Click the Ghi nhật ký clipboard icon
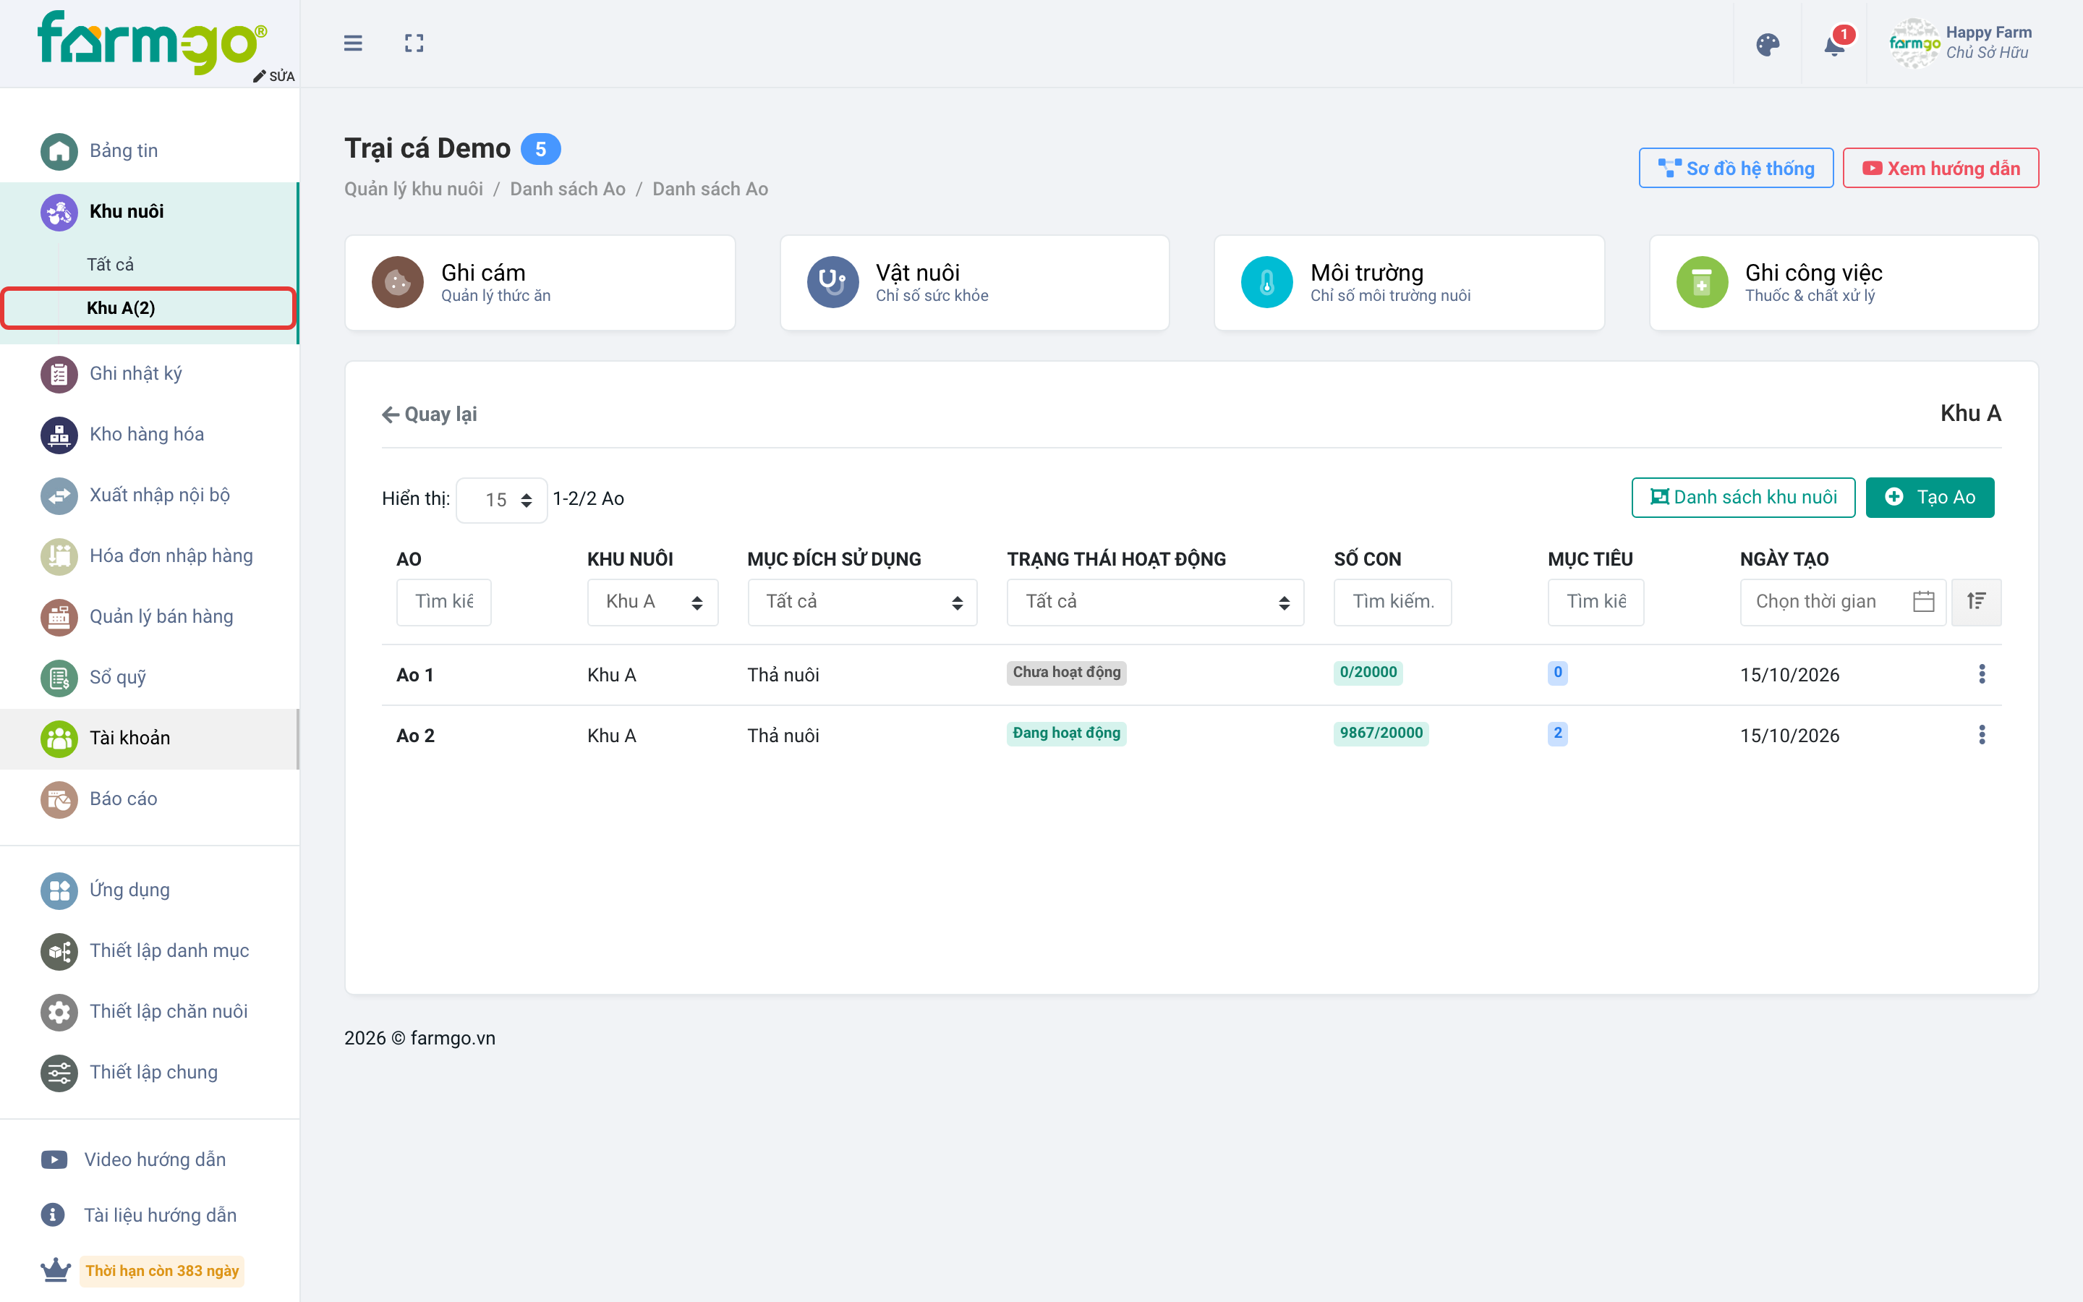Image resolution: width=2083 pixels, height=1302 pixels. coord(59,374)
